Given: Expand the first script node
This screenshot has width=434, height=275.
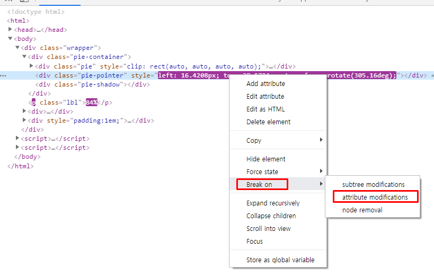Looking at the screenshot, I should pos(17,138).
